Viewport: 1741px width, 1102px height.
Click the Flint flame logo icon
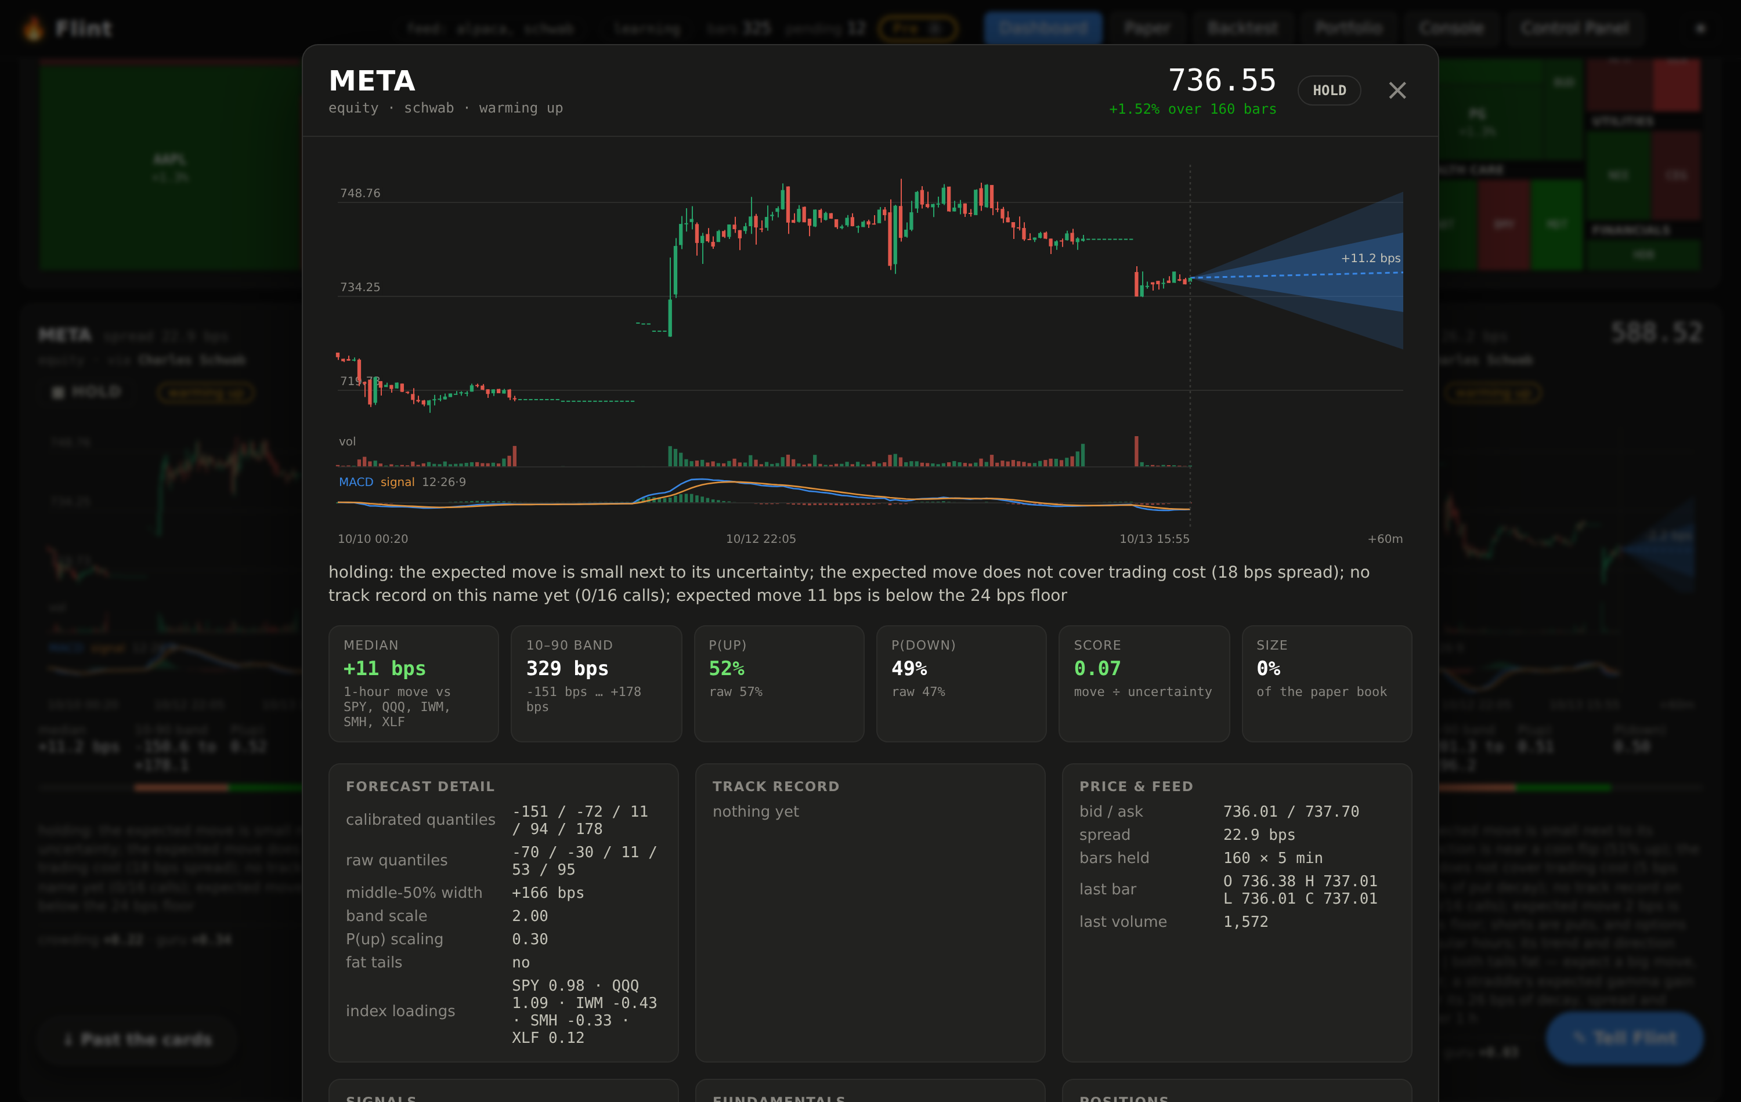pyautogui.click(x=33, y=28)
